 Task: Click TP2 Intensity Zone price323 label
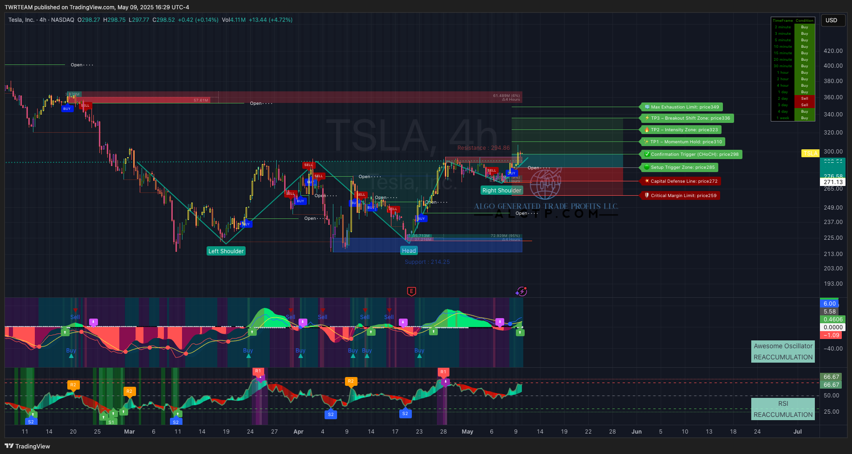[682, 130]
